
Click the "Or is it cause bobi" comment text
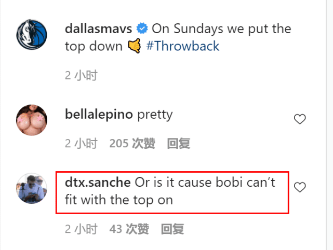pos(203,183)
